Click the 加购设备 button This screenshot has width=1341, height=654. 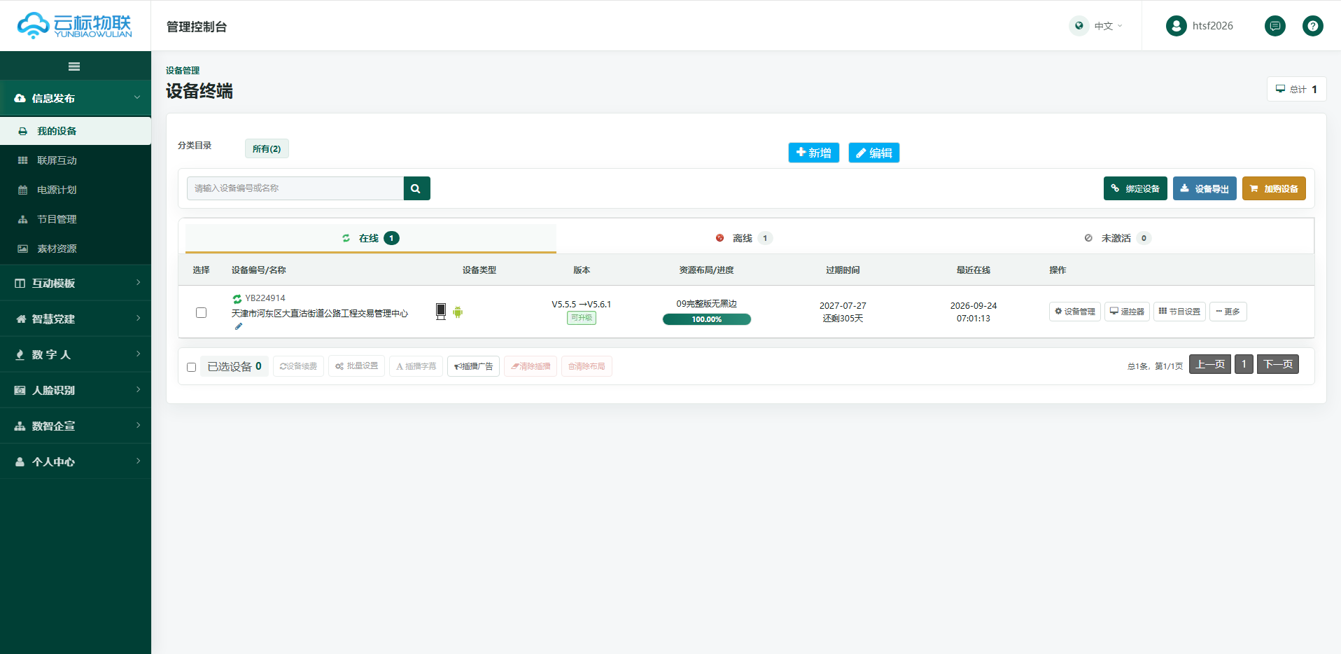tap(1274, 188)
